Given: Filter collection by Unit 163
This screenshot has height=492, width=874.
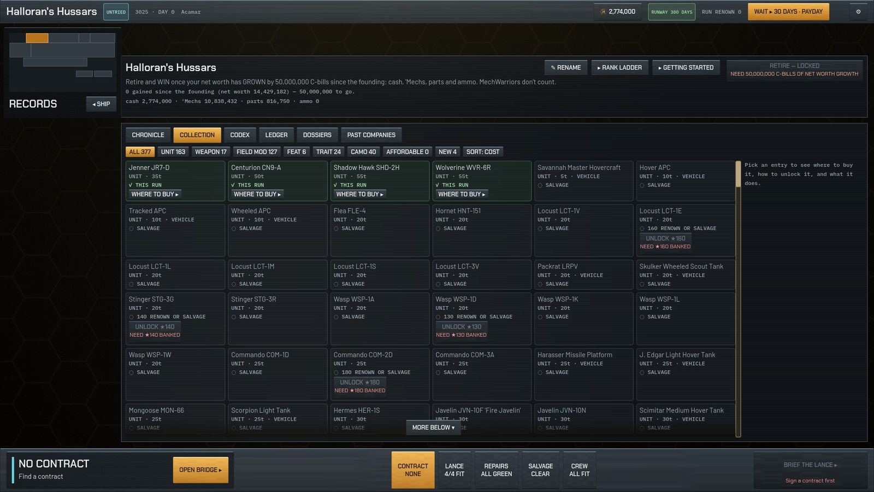Looking at the screenshot, I should (x=173, y=152).
